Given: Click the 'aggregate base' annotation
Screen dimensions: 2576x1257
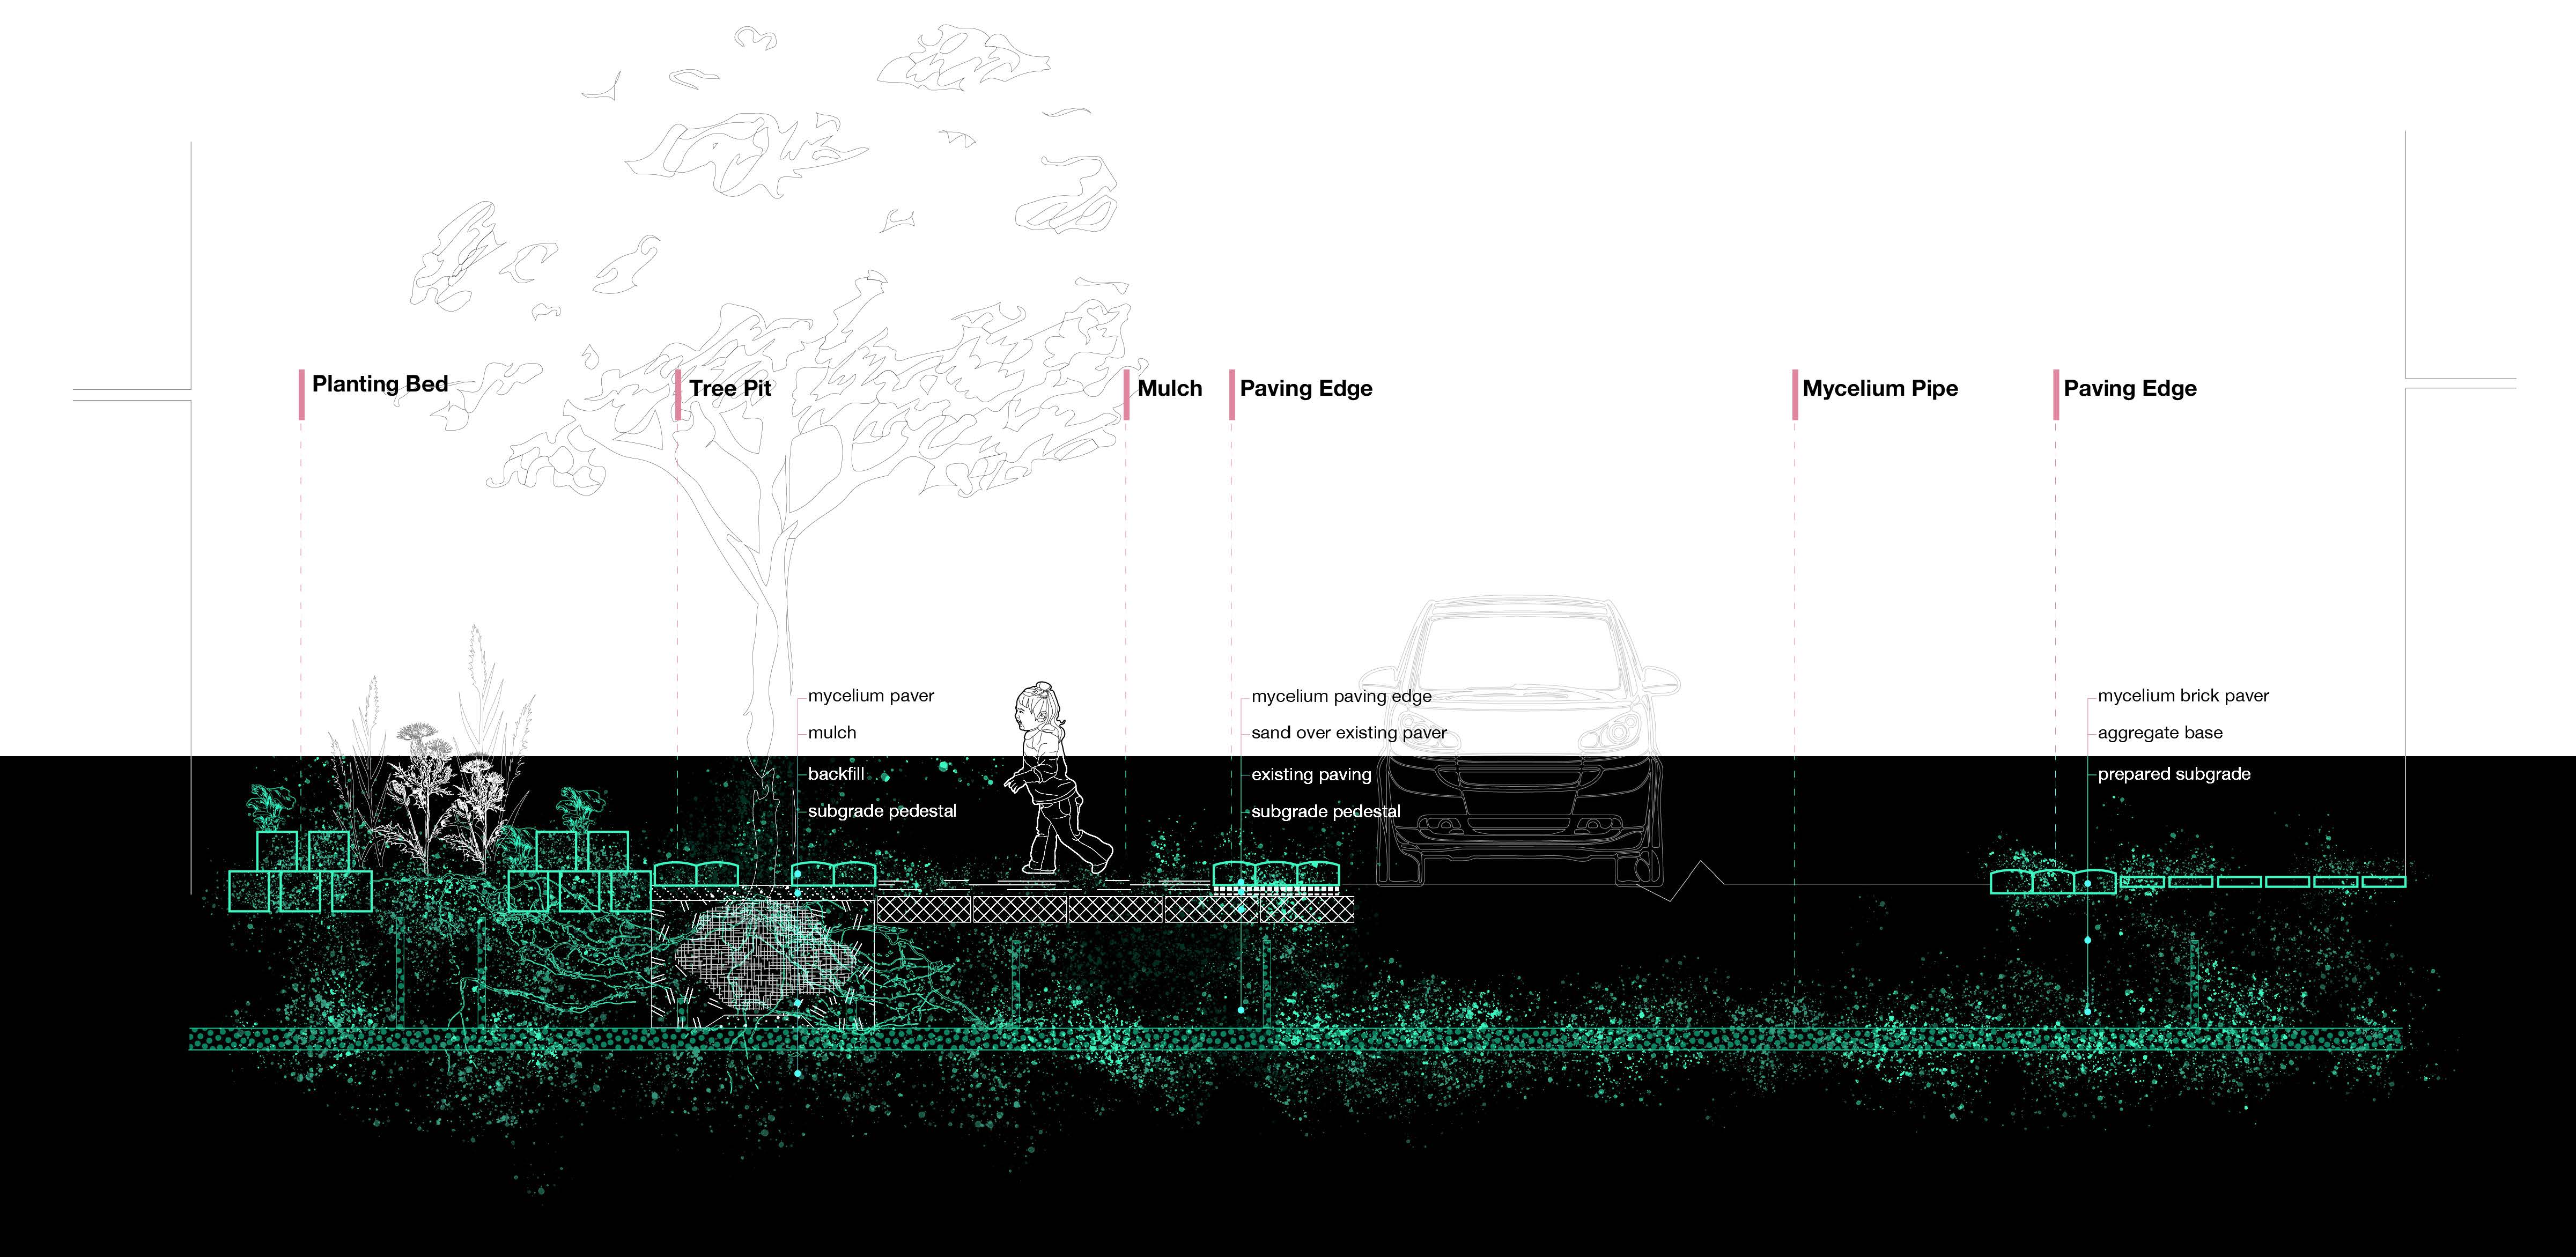Looking at the screenshot, I should (x=2160, y=733).
